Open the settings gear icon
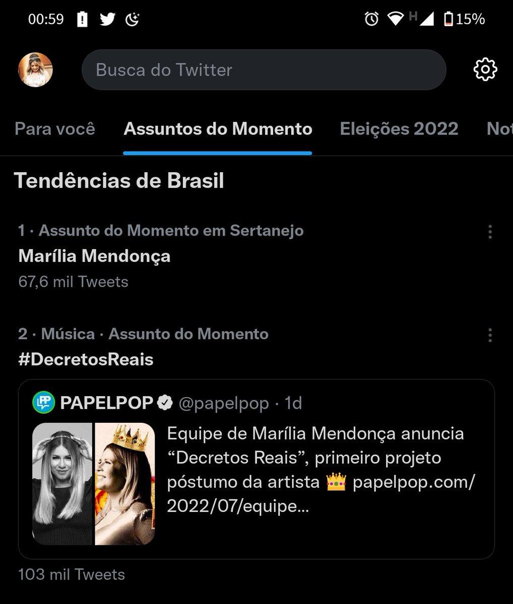Viewport: 513px width, 604px height. tap(485, 69)
